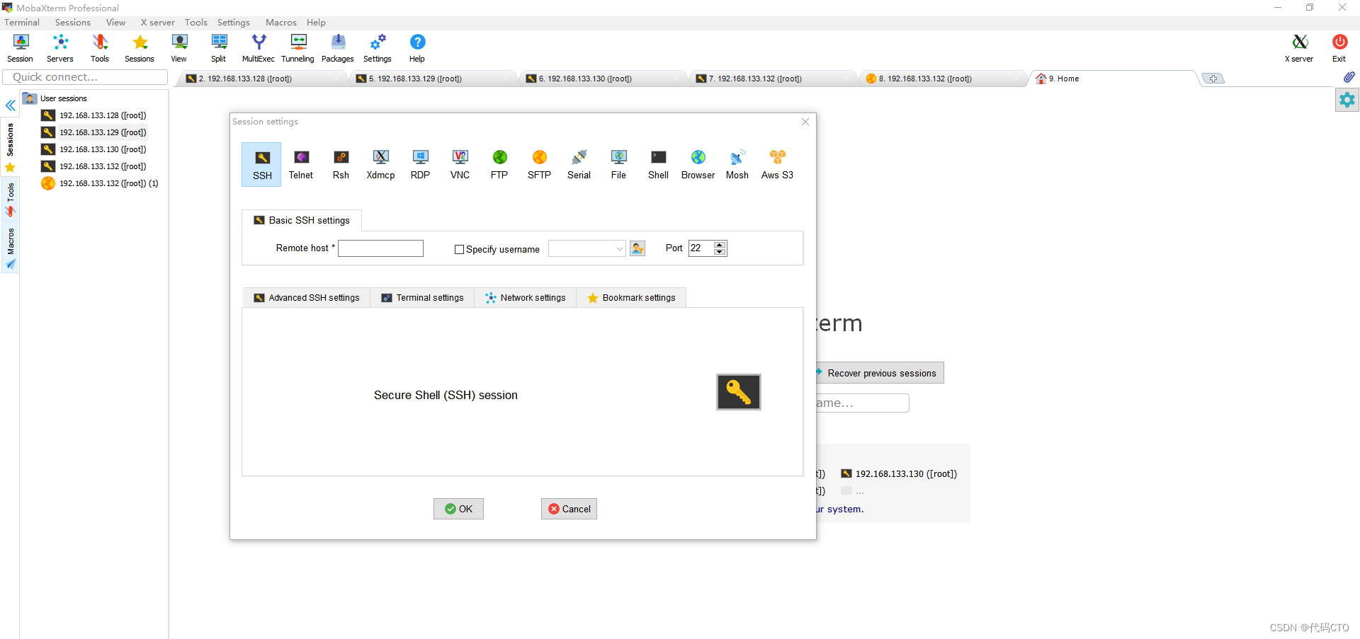Select the VNC session type

coord(460,165)
